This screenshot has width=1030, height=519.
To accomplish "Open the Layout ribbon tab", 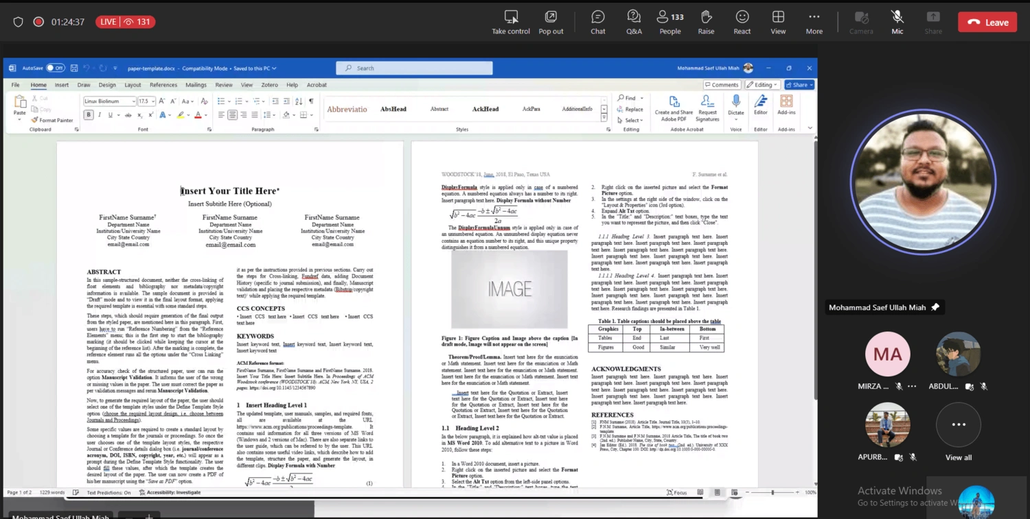I will point(133,85).
